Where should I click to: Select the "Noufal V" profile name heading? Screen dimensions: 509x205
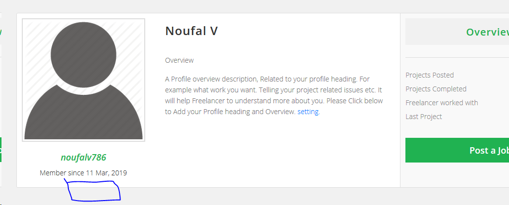click(191, 31)
